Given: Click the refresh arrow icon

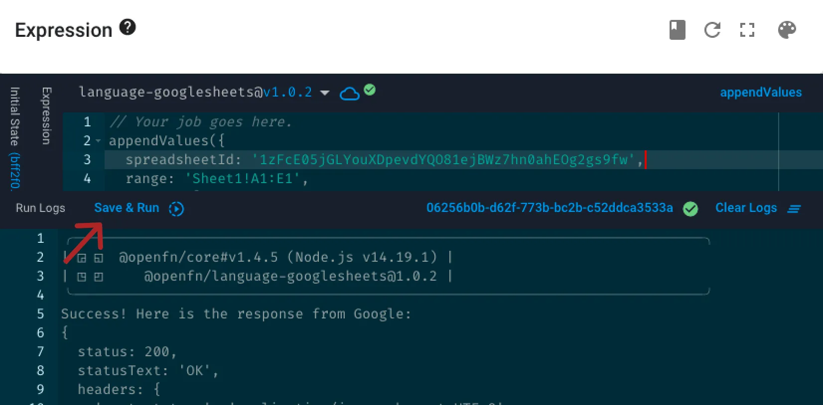Looking at the screenshot, I should pos(712,30).
